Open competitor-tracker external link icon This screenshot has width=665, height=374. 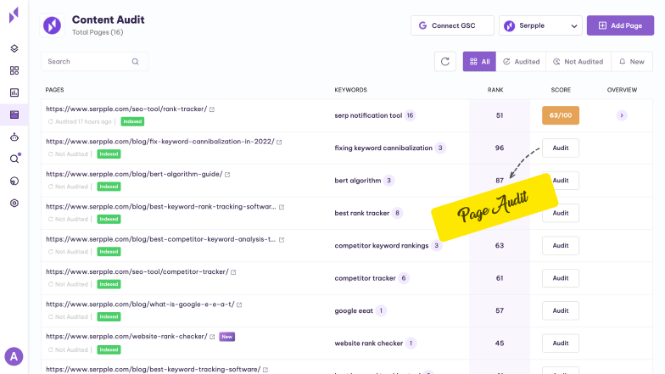pyautogui.click(x=233, y=271)
